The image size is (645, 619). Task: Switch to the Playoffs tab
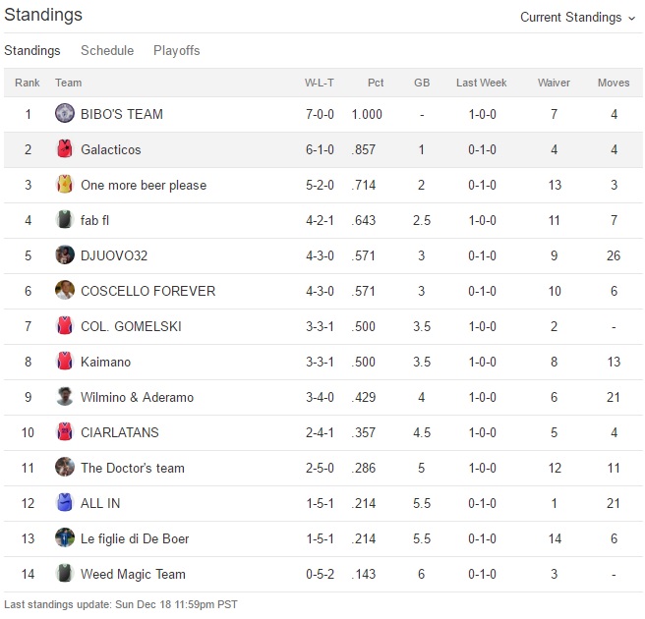coord(177,50)
